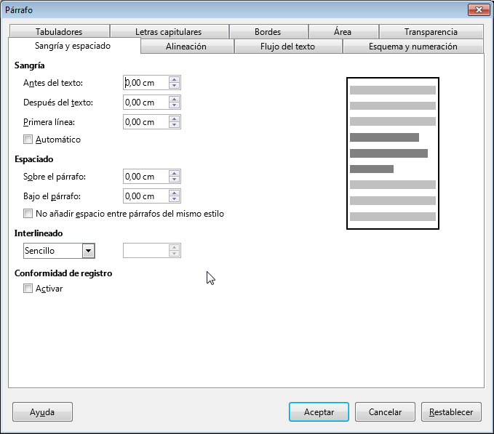The image size is (494, 434).
Task: Enable the Automático indent checkbox
Action: pos(28,140)
